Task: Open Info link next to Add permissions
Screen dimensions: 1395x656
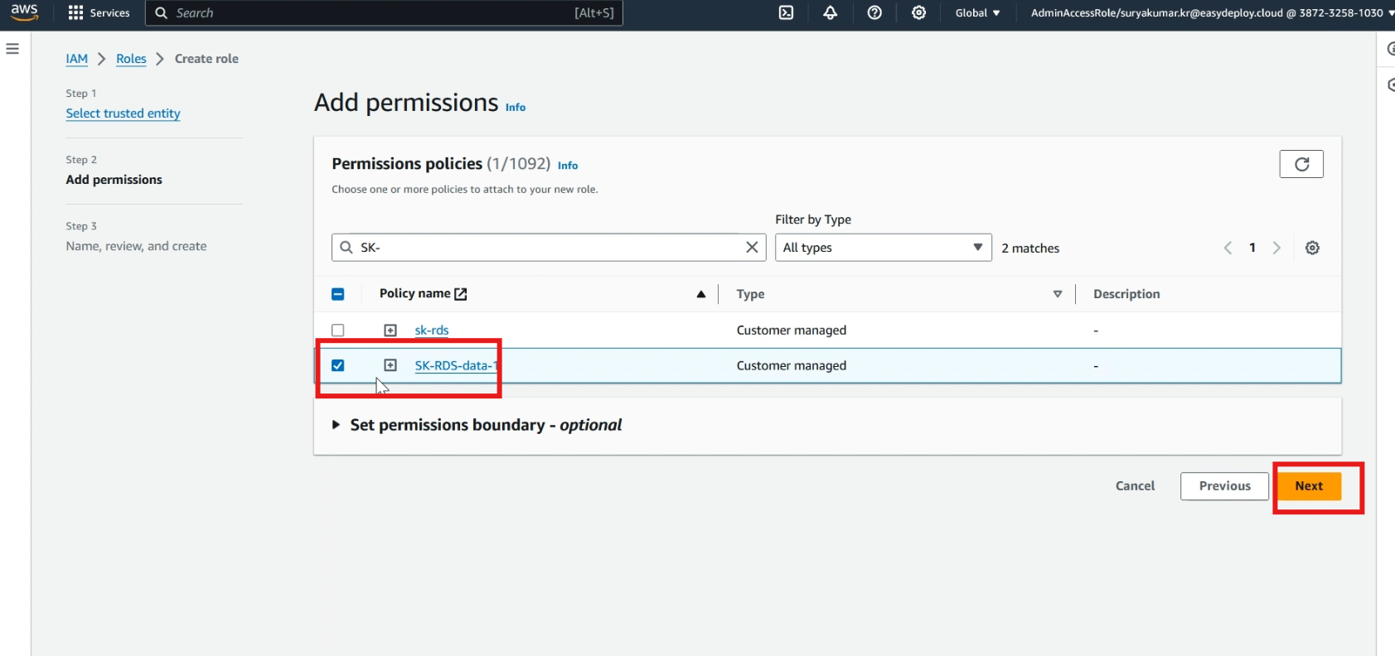Action: 516,108
